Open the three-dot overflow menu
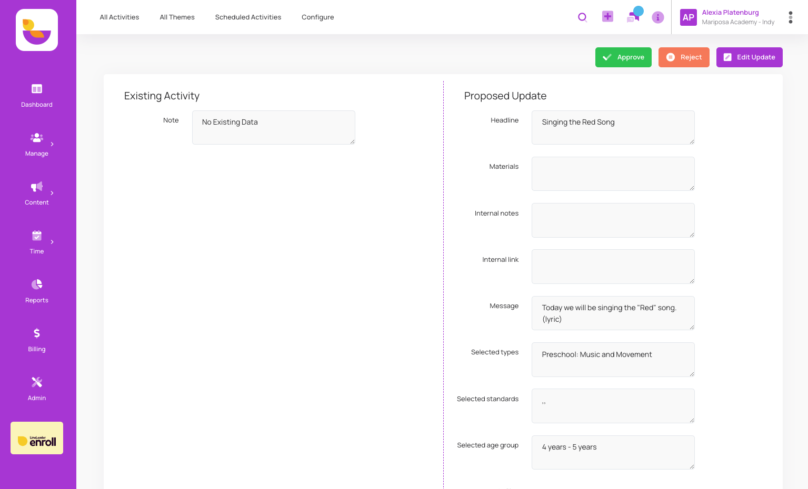The image size is (808, 489). 791,17
